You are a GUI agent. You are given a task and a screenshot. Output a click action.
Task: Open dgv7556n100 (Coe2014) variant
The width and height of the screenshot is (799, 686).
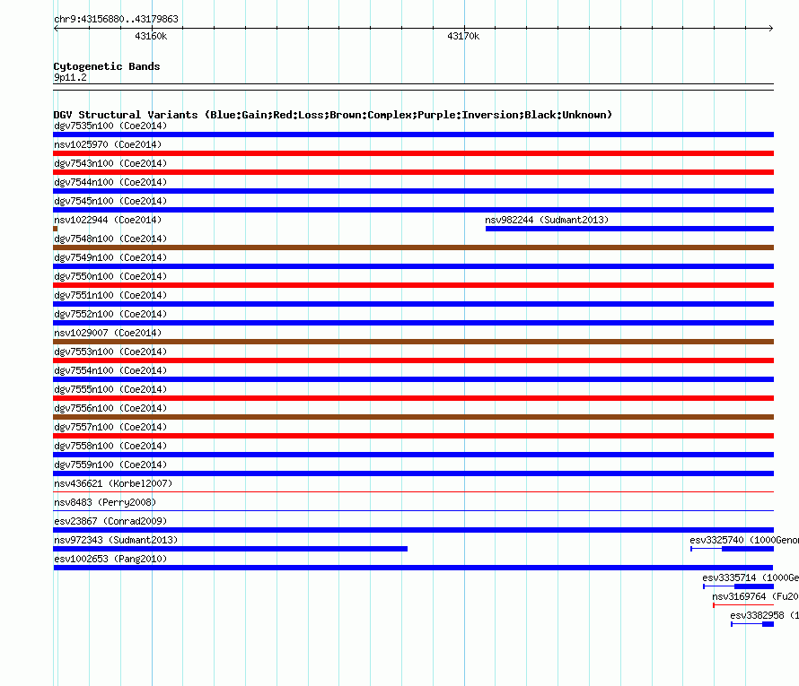click(110, 408)
